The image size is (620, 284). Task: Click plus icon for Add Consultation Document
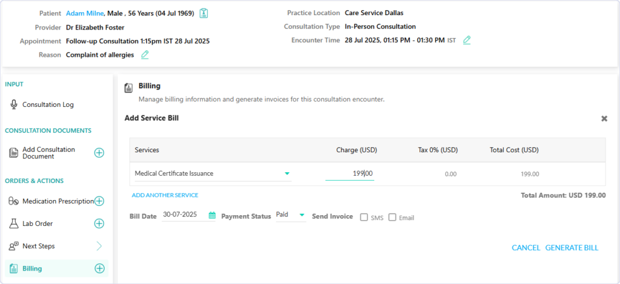point(99,153)
